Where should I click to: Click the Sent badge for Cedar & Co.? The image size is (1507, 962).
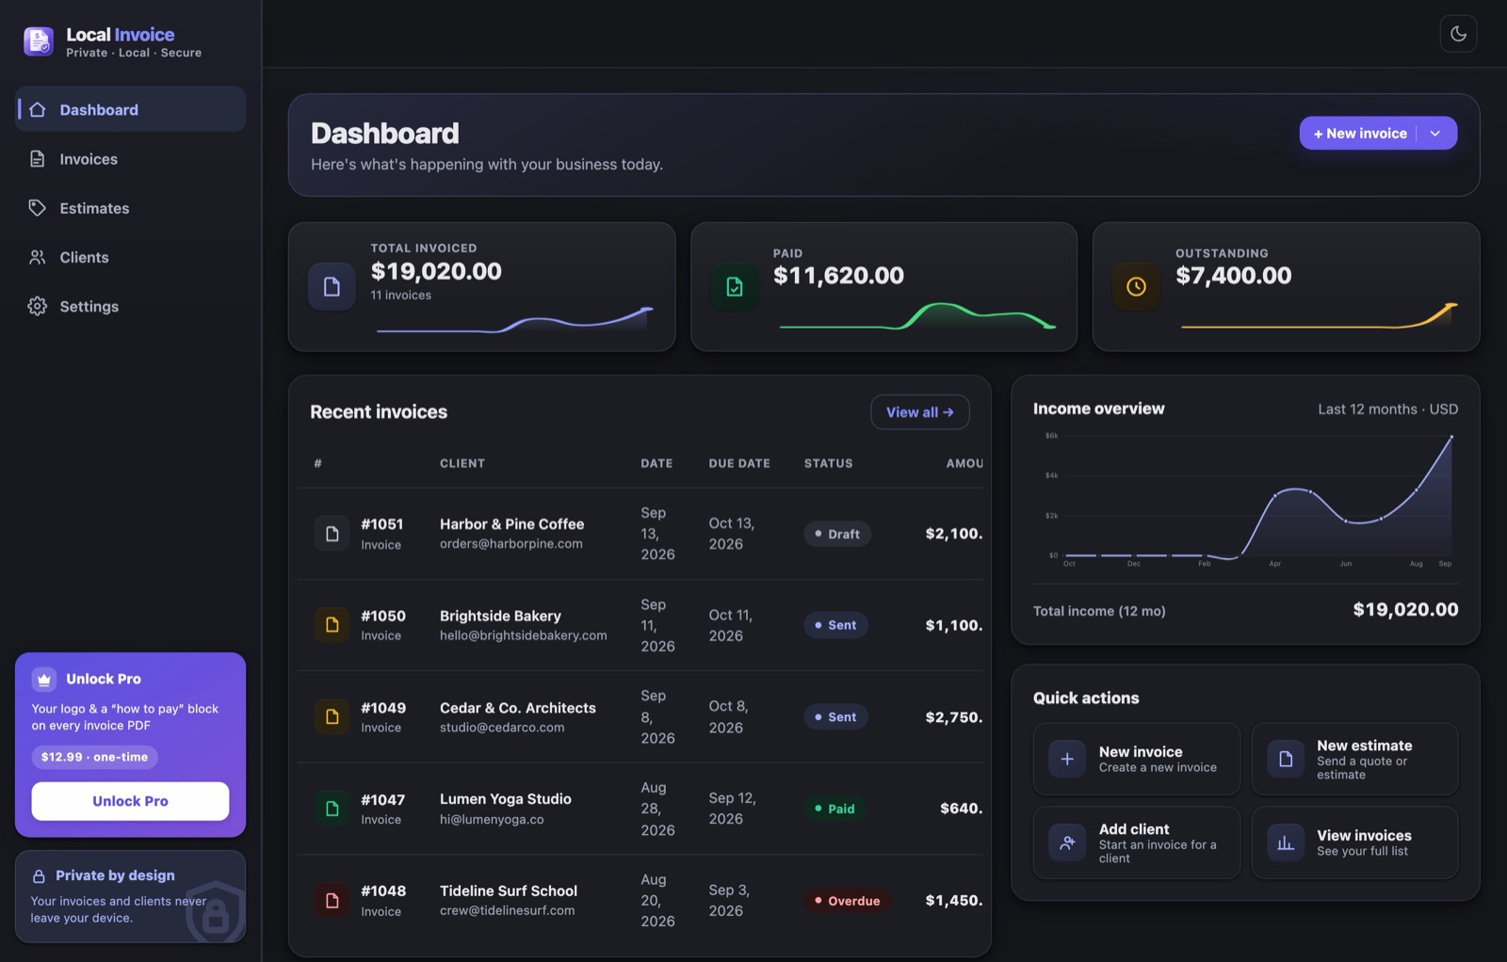(x=835, y=716)
